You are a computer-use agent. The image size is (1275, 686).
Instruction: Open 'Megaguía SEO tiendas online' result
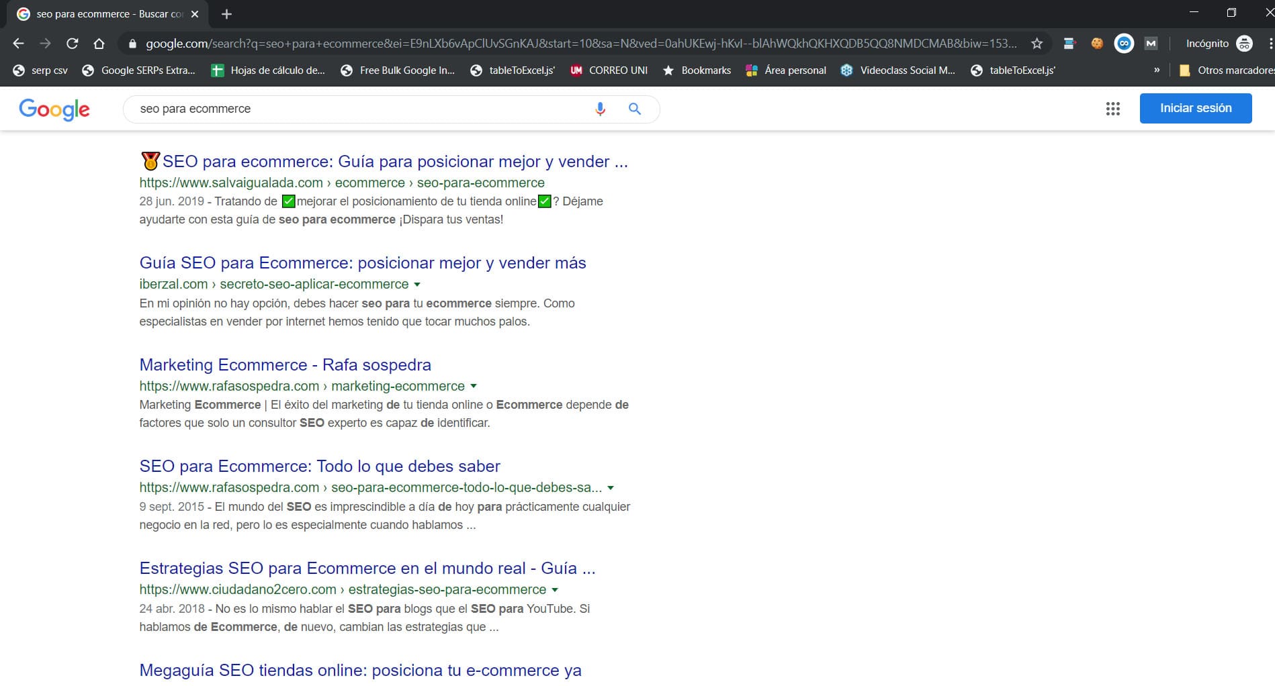pyautogui.click(x=361, y=671)
